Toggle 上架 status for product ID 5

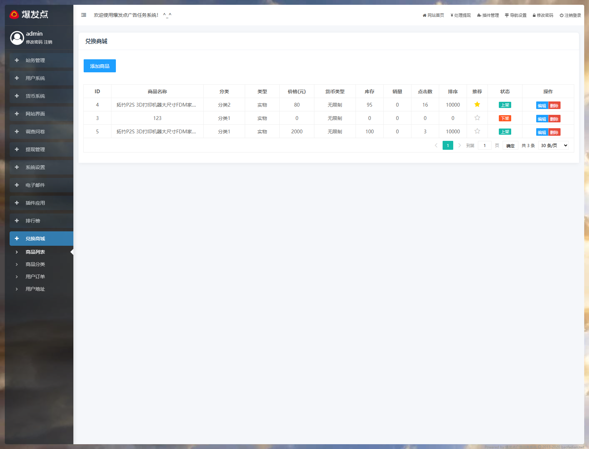point(505,132)
